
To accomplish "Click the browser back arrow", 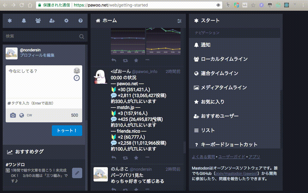I will [5, 5].
